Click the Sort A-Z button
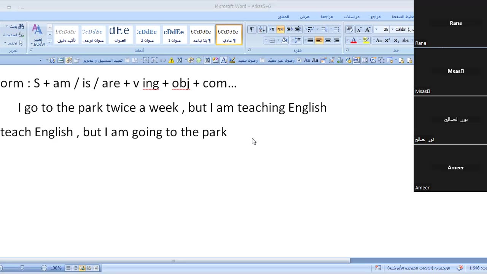Image resolution: width=487 pixels, height=274 pixels. point(262,29)
